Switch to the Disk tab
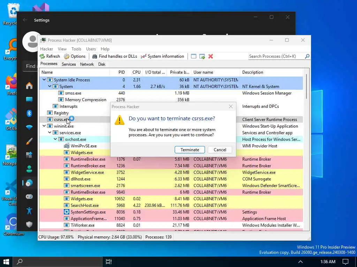 [102, 64]
